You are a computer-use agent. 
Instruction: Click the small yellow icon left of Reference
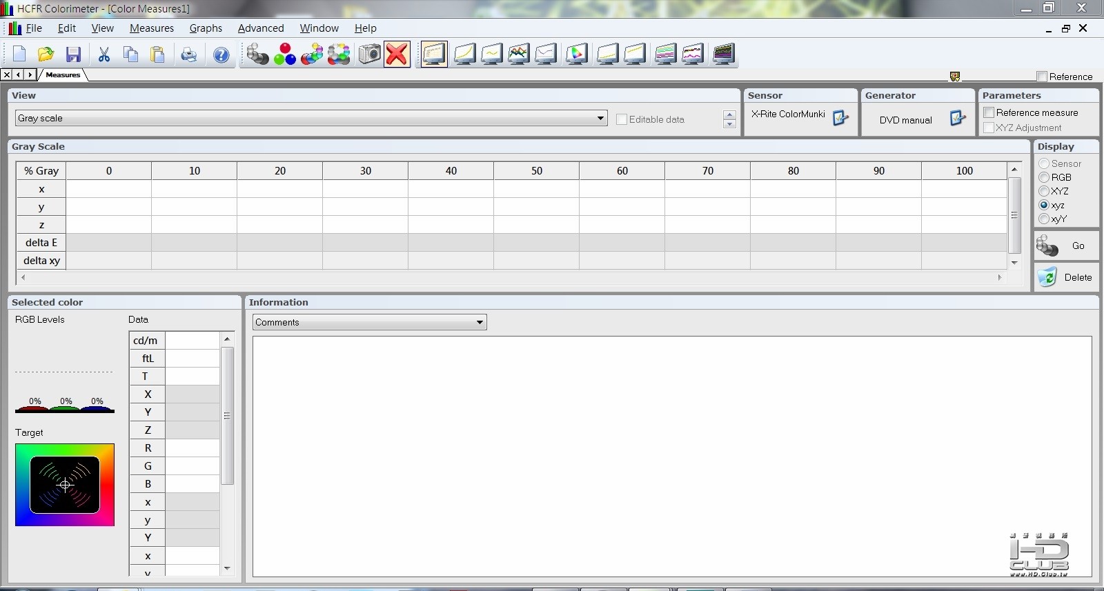point(955,77)
